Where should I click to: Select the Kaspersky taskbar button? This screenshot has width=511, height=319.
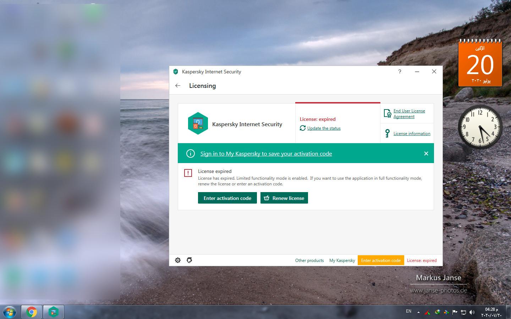pyautogui.click(x=54, y=312)
